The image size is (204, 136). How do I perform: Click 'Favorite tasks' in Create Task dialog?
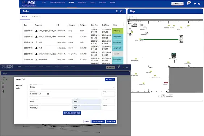pos(19,87)
